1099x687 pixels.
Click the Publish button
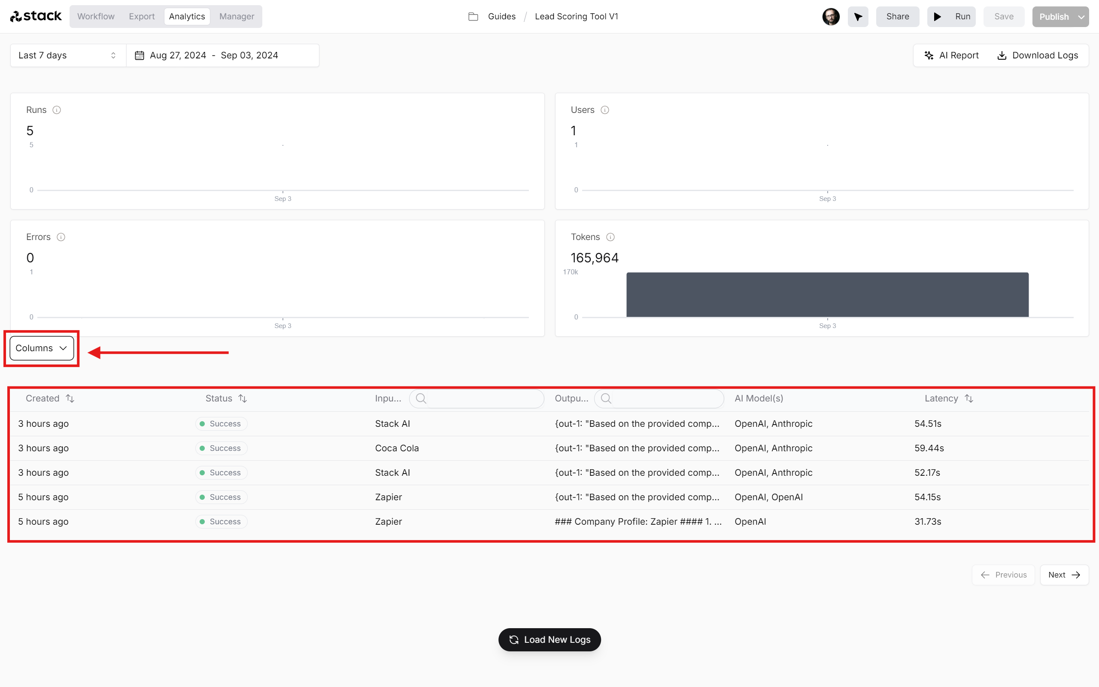[x=1053, y=17]
